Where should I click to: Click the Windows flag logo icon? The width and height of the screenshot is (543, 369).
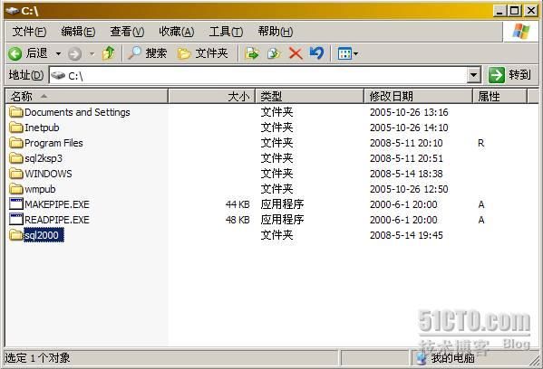(x=521, y=32)
